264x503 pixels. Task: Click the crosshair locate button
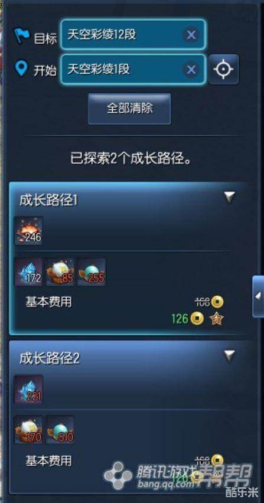point(224,69)
